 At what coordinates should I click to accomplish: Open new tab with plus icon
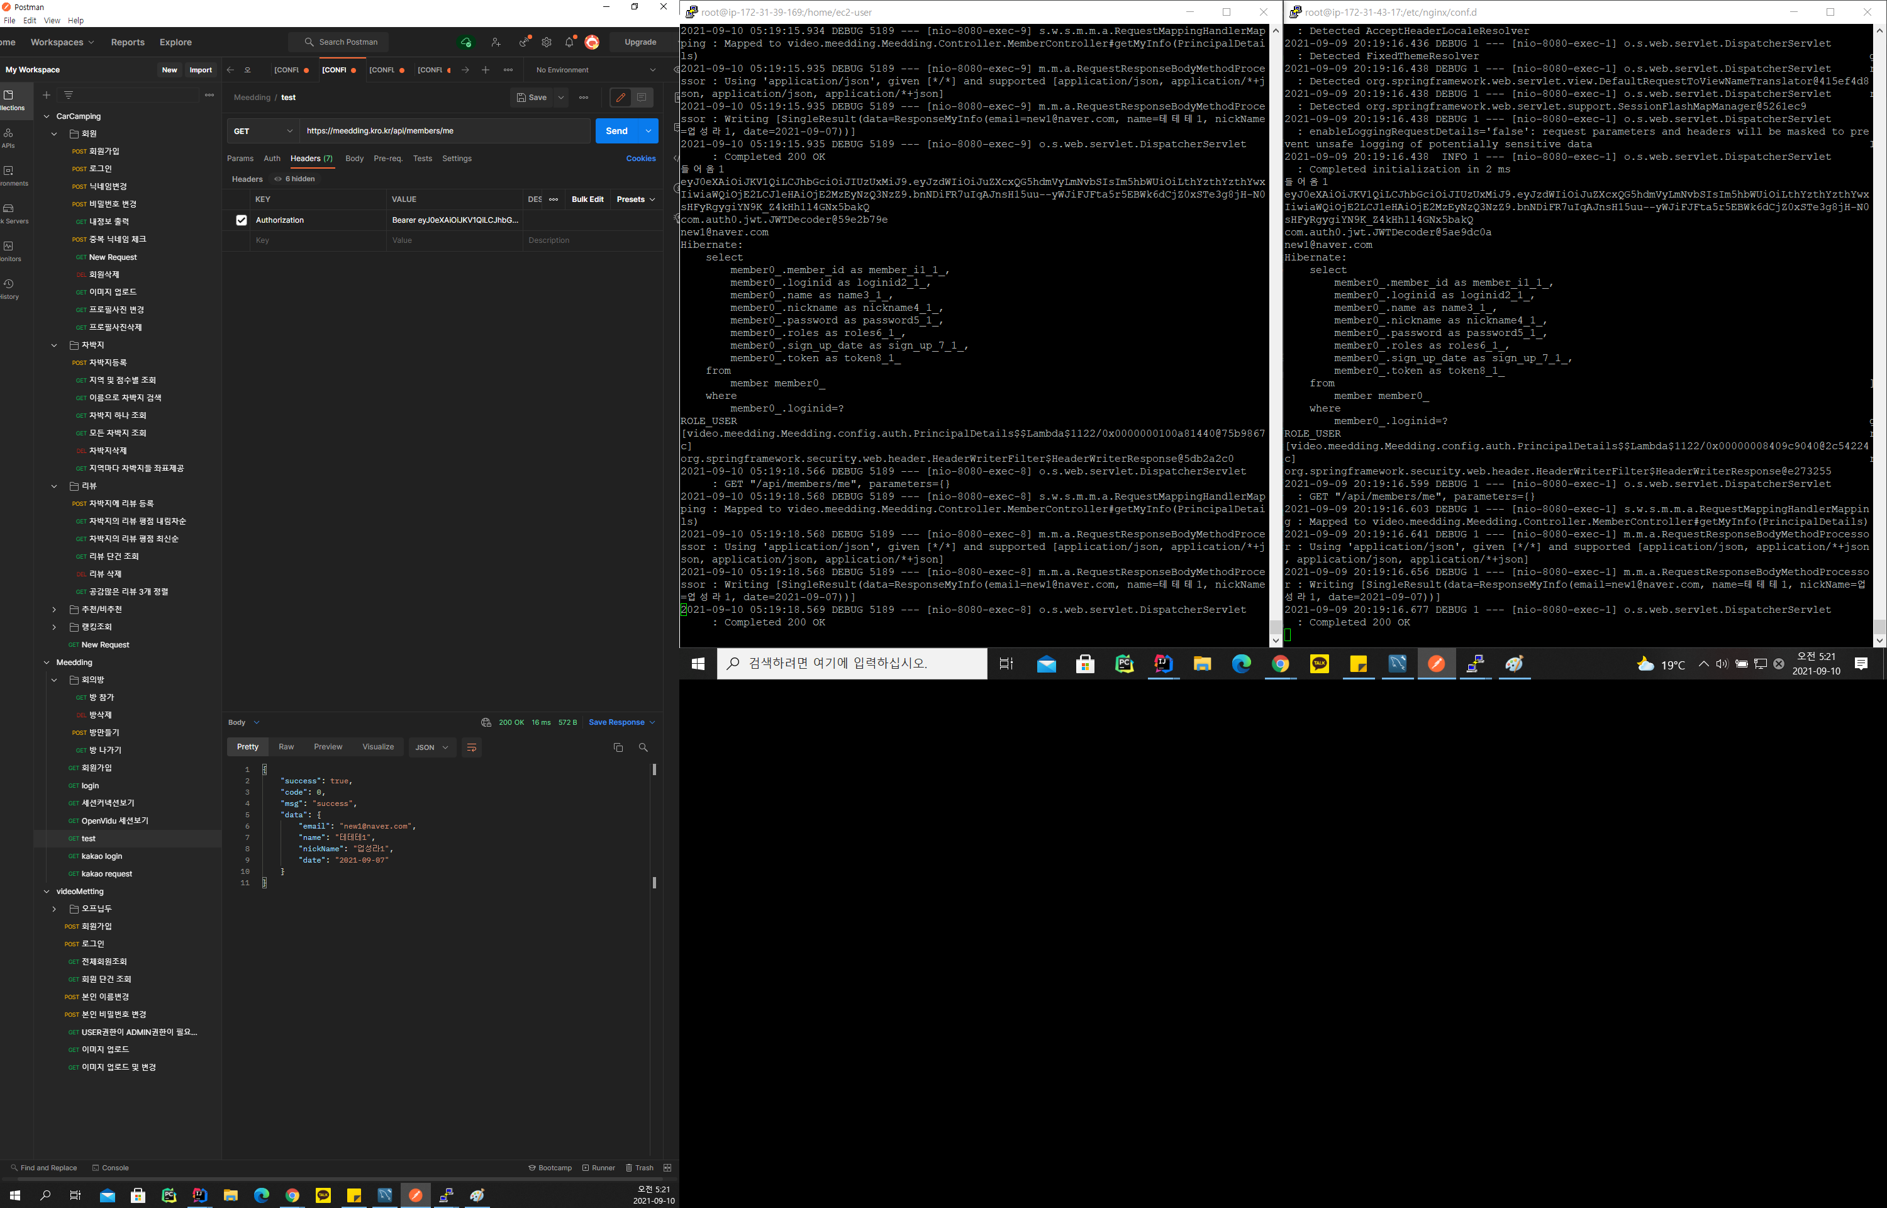(x=485, y=70)
